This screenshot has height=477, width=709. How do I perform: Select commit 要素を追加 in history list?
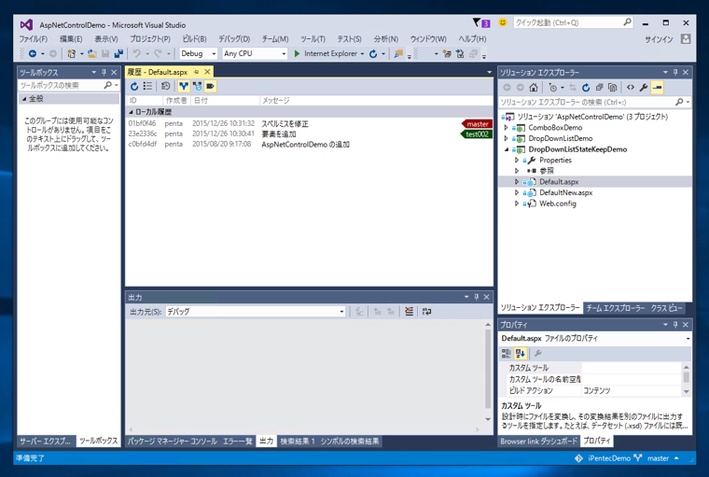coord(310,134)
